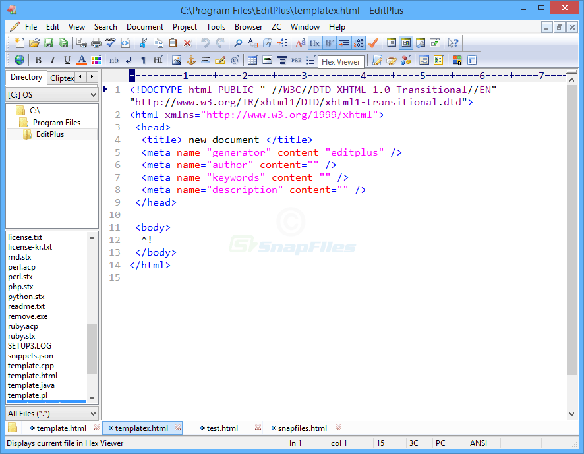Toggle line numbers with the 1AB 2CD button
This screenshot has height=454, width=584.
pos(359,43)
